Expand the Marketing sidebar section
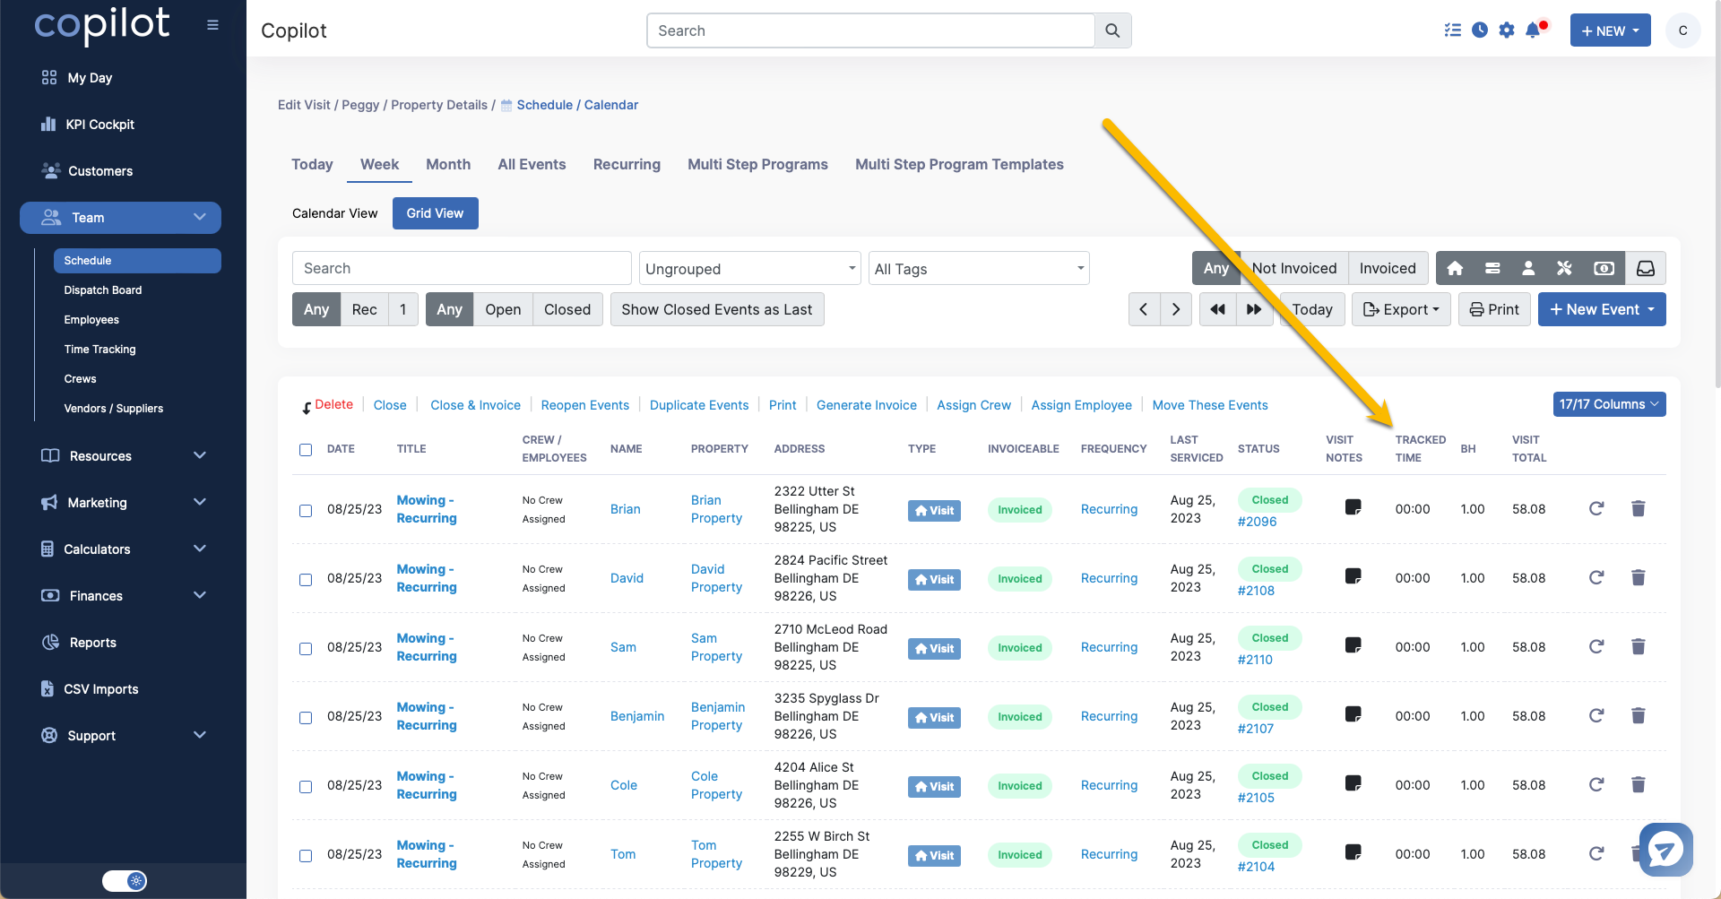This screenshot has width=1721, height=899. click(123, 503)
